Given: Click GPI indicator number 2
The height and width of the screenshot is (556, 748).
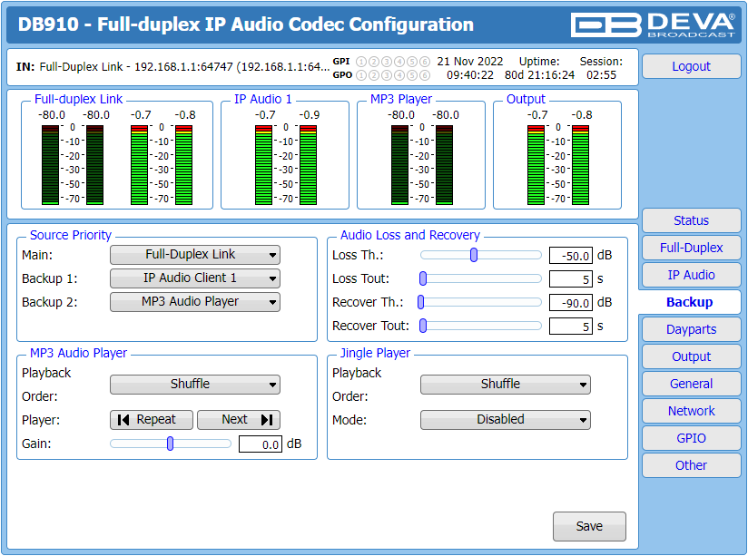Looking at the screenshot, I should (374, 62).
